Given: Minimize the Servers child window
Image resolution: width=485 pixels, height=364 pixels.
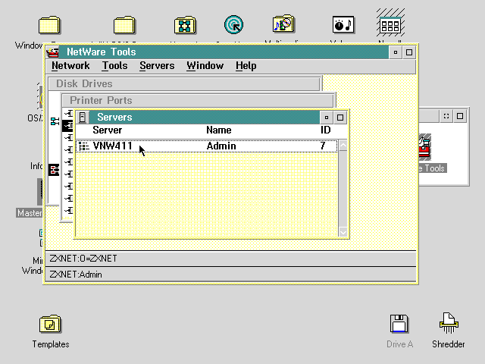Looking at the screenshot, I should [x=327, y=118].
